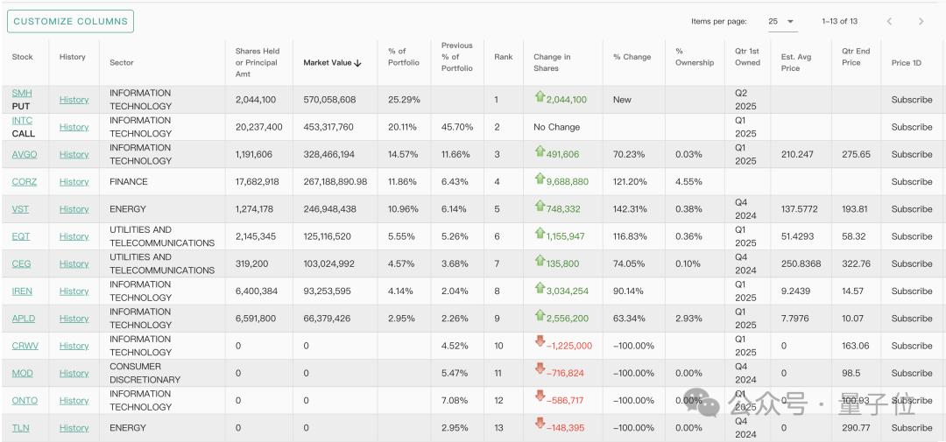Sort by Sector column header
946x442 pixels.
tap(121, 63)
